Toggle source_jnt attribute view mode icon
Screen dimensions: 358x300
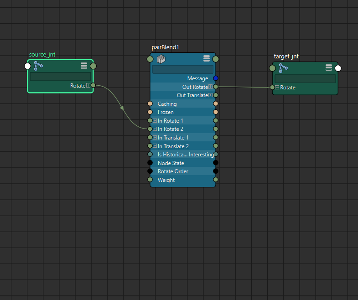pyautogui.click(x=84, y=66)
